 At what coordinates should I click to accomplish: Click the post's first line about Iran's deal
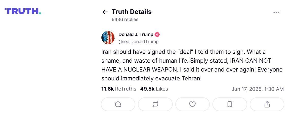pos(183,52)
